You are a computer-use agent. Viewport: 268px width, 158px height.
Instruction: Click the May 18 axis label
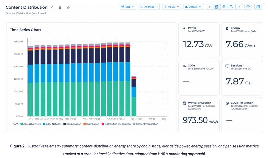[x=152, y=118]
